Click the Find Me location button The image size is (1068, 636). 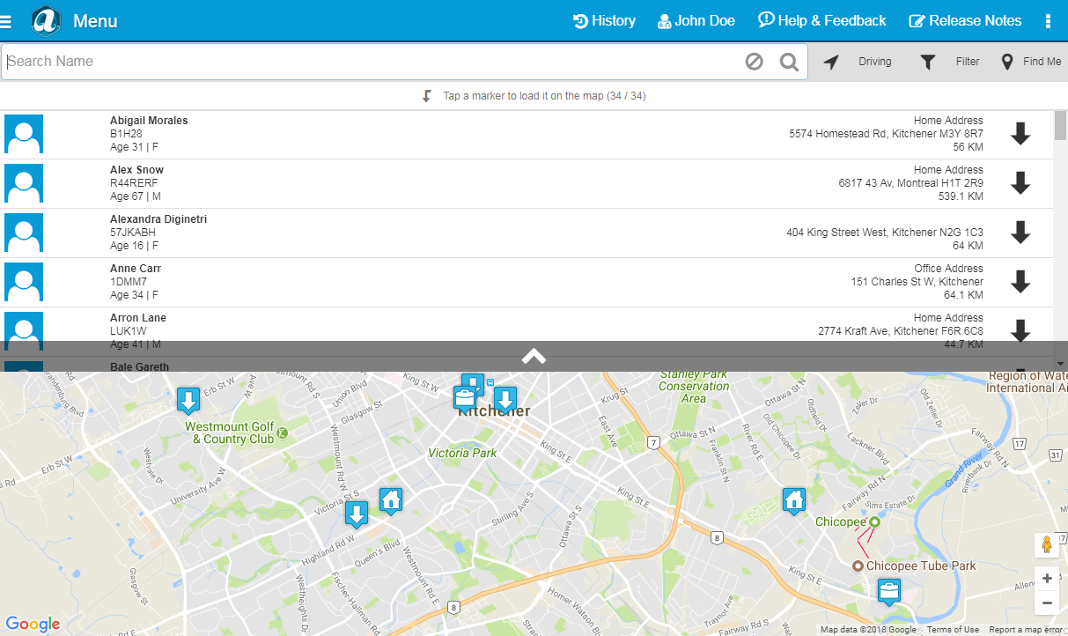point(1031,62)
